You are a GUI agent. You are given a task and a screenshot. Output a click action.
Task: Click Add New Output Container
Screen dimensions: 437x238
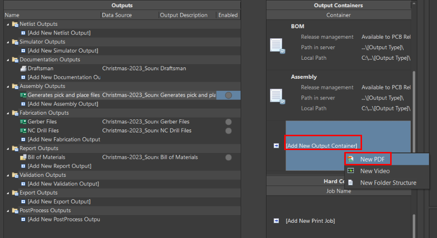click(321, 146)
